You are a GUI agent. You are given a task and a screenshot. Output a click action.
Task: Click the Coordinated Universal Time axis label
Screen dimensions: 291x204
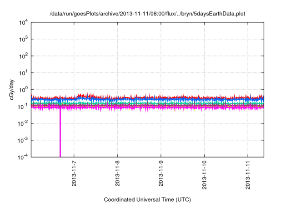point(147,199)
